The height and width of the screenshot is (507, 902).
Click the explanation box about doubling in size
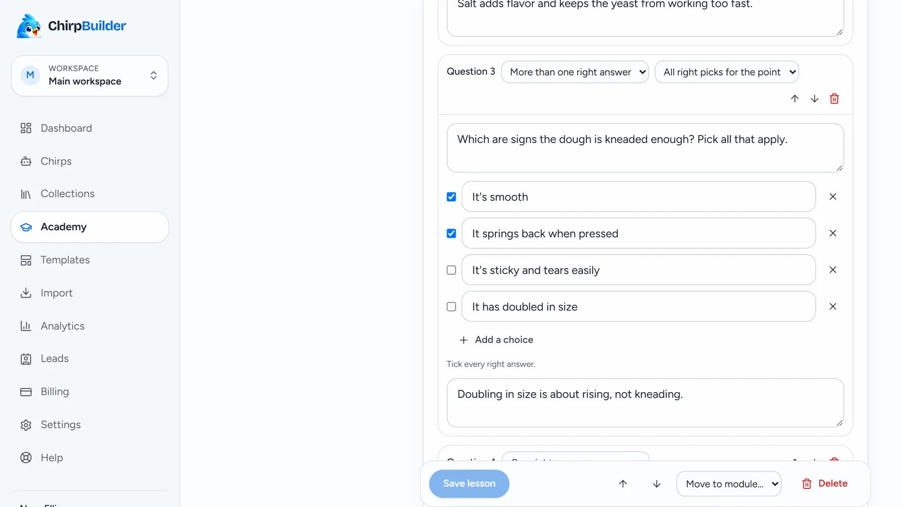coord(645,403)
